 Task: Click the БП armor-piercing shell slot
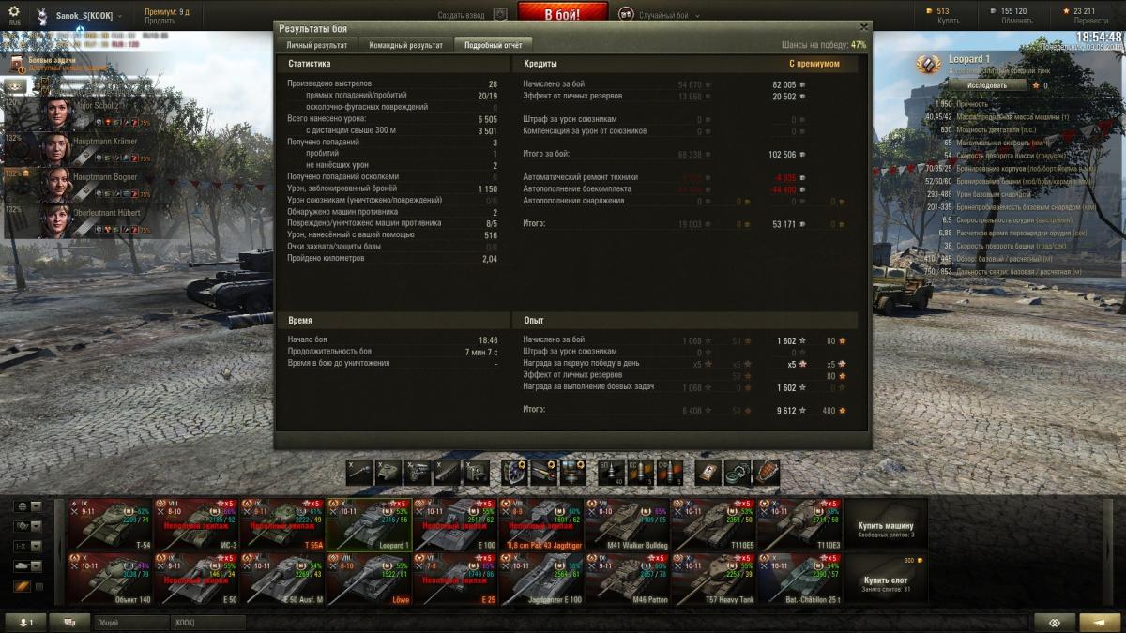610,473
